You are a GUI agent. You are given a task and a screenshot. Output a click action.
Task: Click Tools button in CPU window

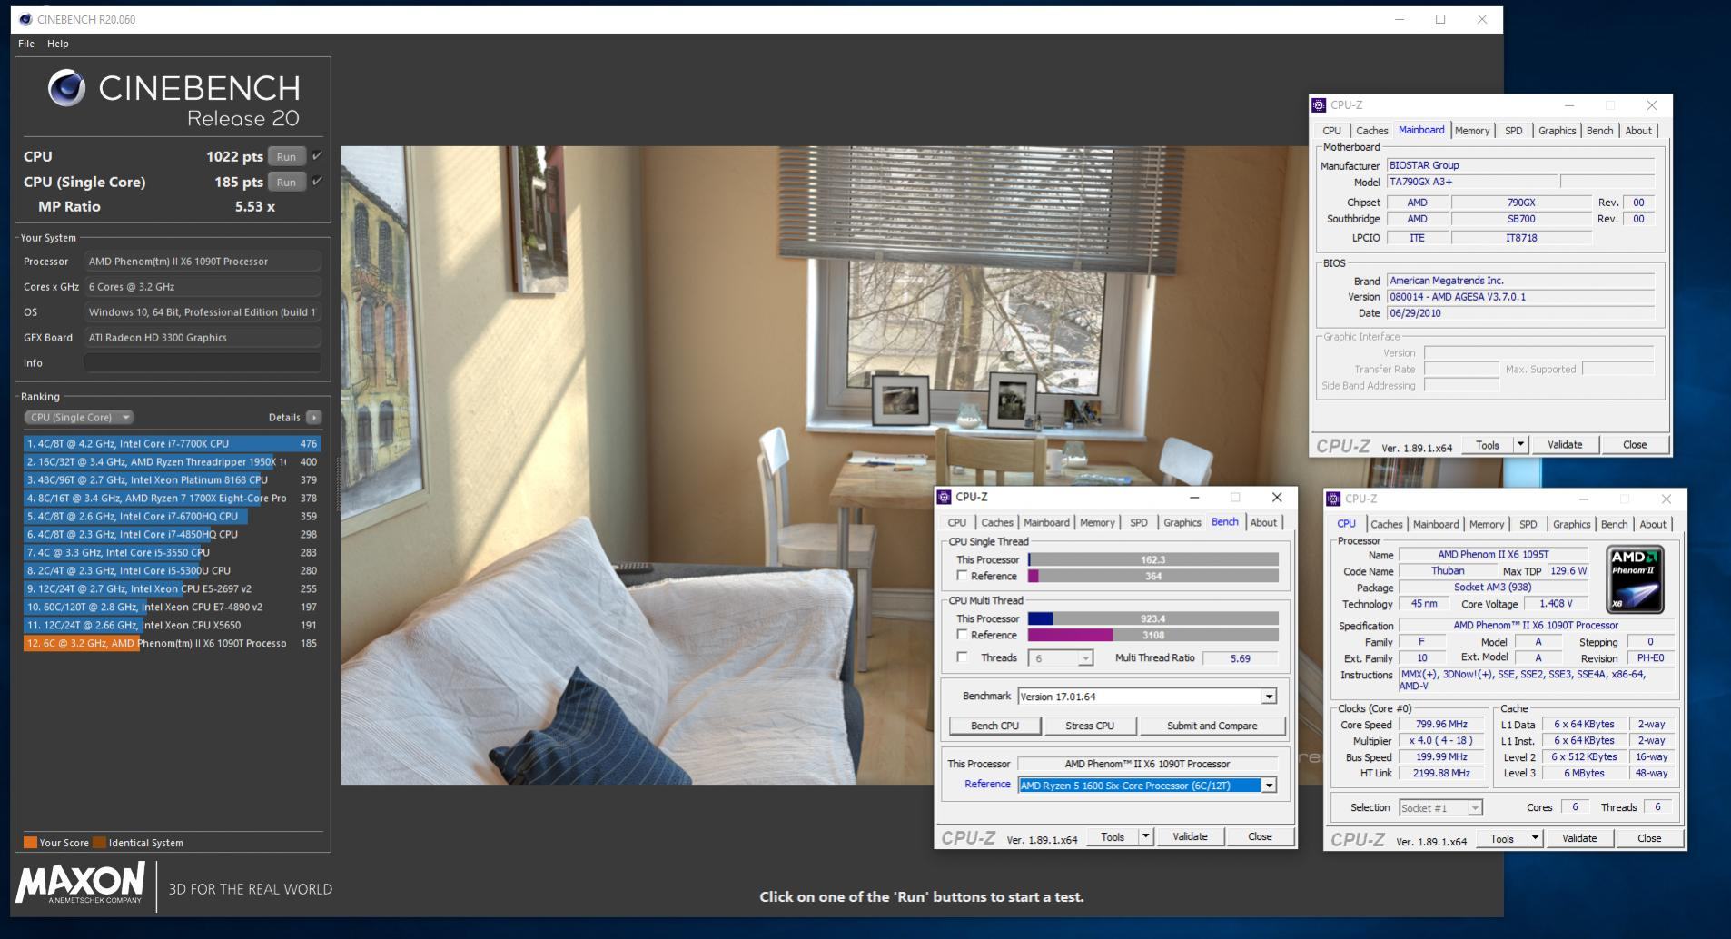click(x=1501, y=838)
